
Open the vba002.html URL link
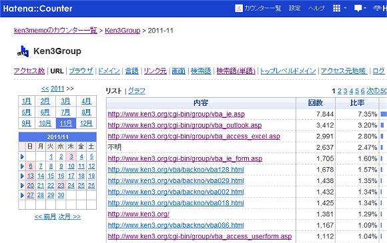point(175,192)
